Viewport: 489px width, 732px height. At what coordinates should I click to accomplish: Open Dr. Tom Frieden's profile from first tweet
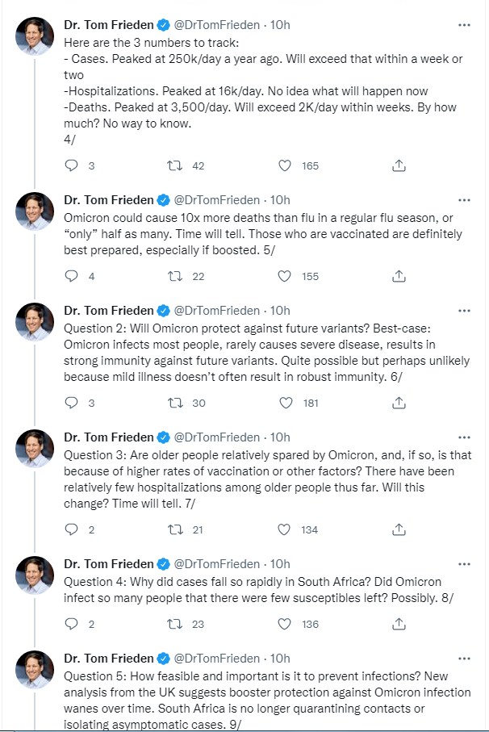click(109, 25)
